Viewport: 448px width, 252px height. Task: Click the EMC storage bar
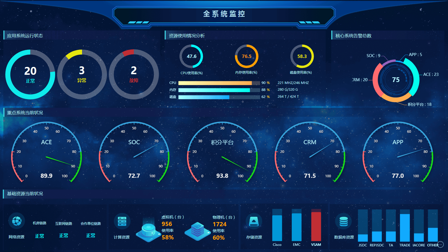[x=297, y=225]
